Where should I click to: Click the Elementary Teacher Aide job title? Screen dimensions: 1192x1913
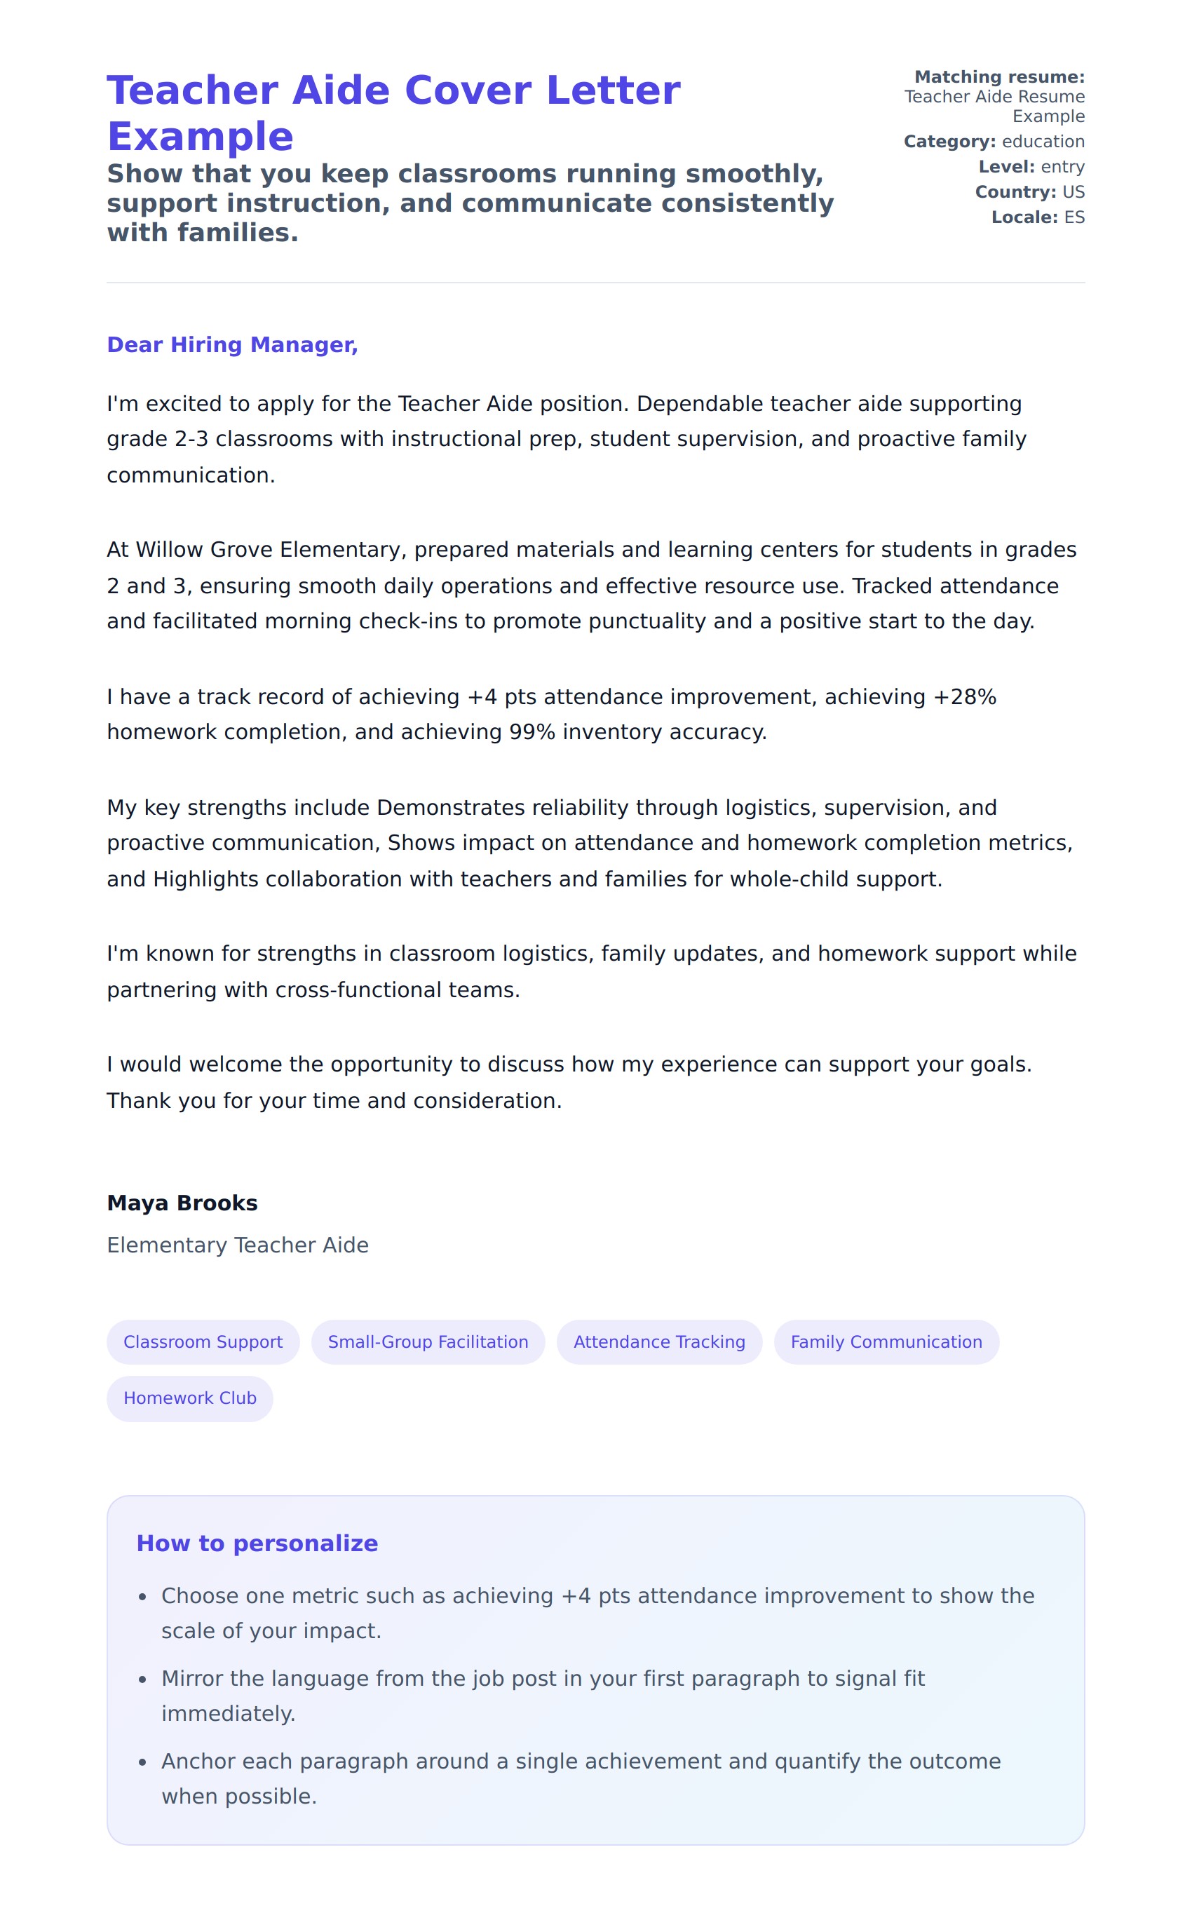(237, 1245)
